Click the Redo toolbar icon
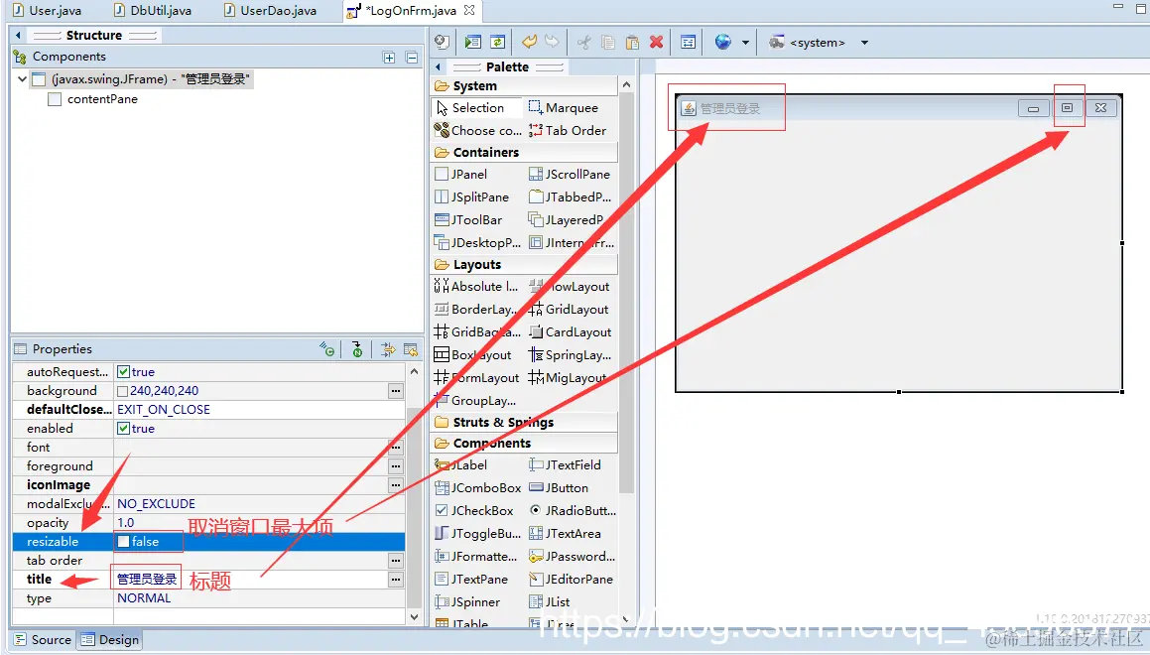1150x655 pixels. coord(552,43)
